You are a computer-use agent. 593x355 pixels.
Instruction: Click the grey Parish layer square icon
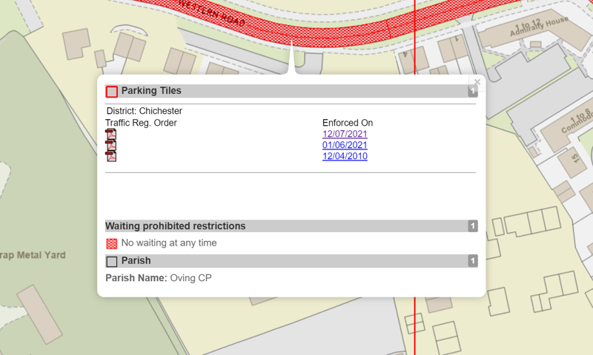pos(112,261)
